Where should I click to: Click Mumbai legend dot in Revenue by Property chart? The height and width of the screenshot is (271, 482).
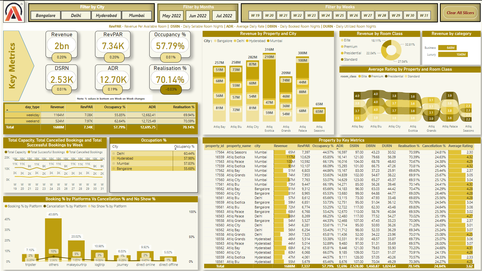[x=268, y=41]
